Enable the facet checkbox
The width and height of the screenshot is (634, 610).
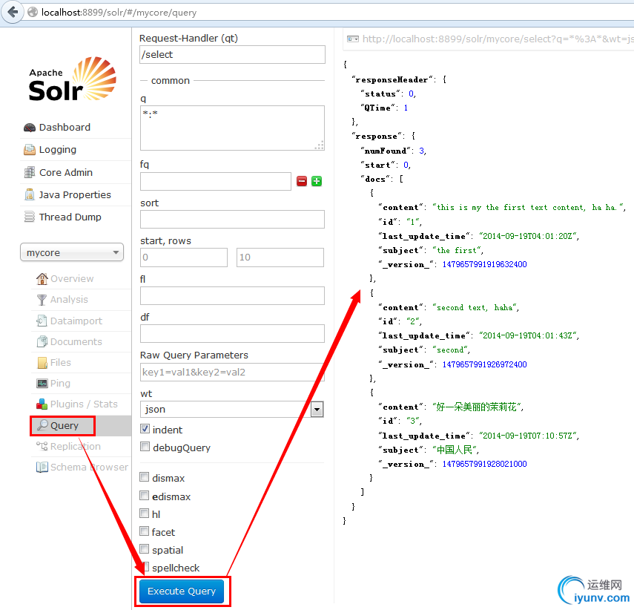(145, 531)
